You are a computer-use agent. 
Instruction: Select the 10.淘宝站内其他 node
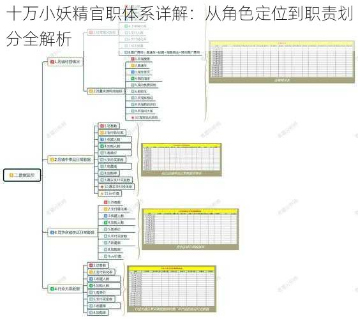(144, 117)
